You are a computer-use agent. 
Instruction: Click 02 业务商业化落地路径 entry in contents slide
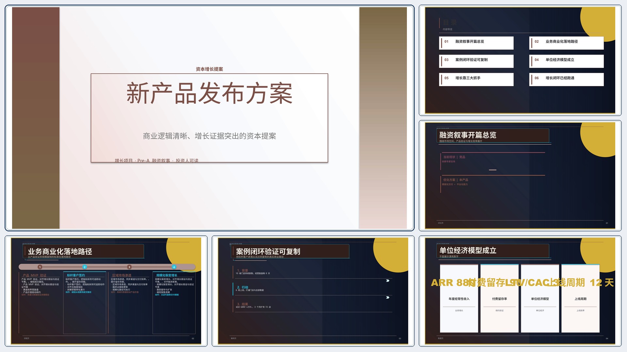pyautogui.click(x=567, y=43)
